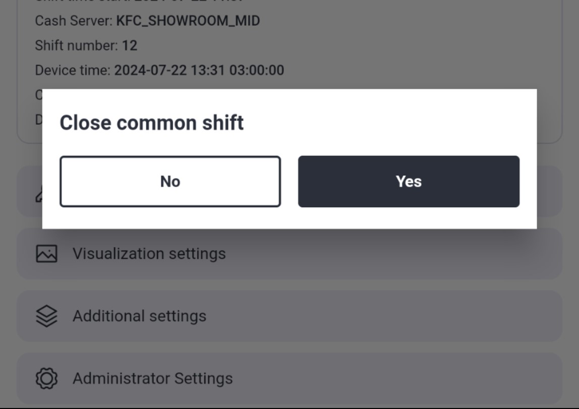The height and width of the screenshot is (409, 579).
Task: Click the Shift number label text
Action: (77, 45)
